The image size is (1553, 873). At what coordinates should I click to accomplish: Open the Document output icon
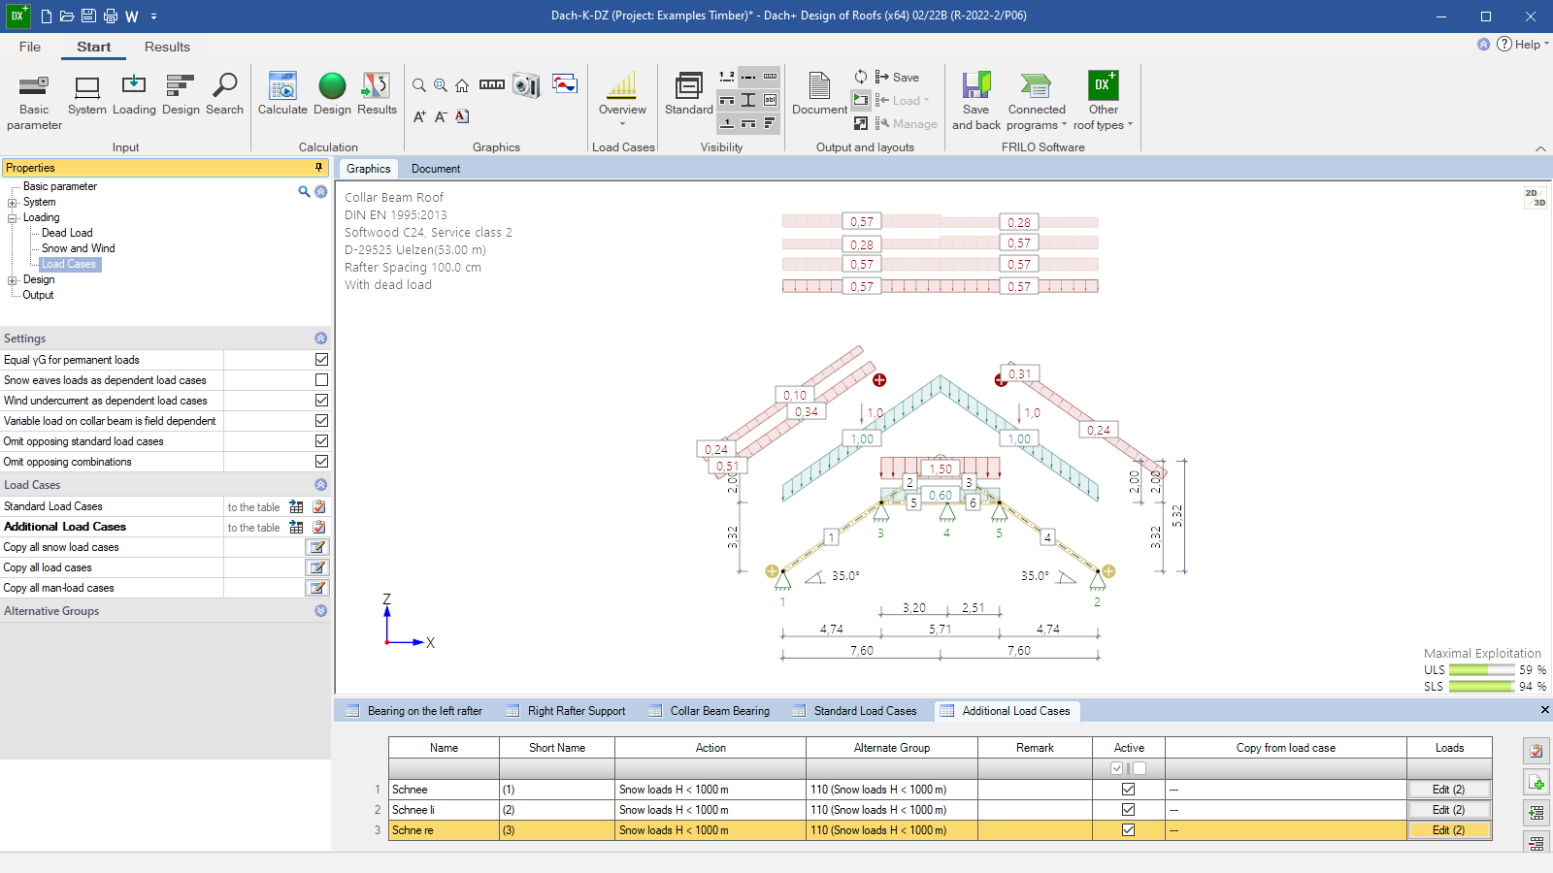820,94
